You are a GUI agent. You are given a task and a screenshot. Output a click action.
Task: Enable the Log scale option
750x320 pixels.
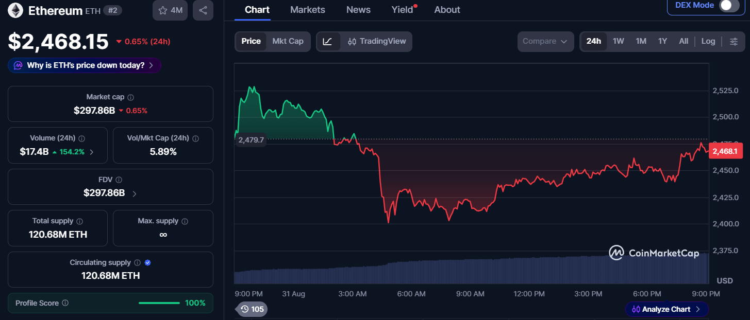708,41
